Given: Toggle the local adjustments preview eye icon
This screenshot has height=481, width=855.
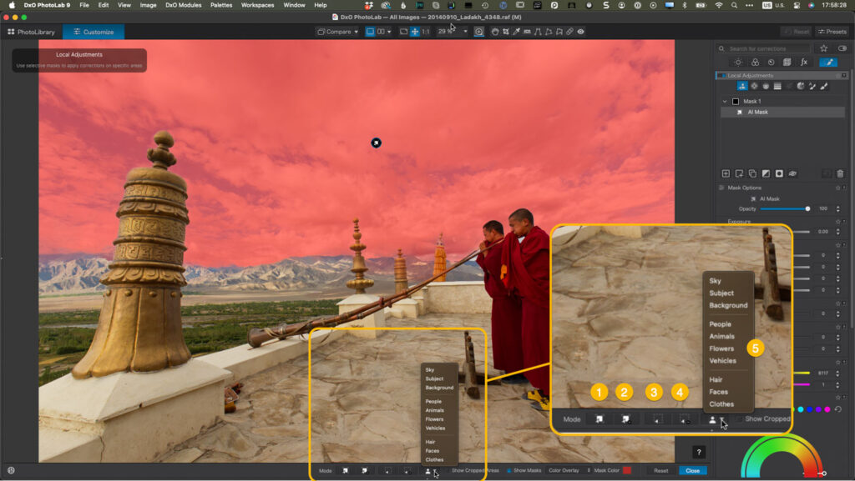Looking at the screenshot, I should 580,32.
